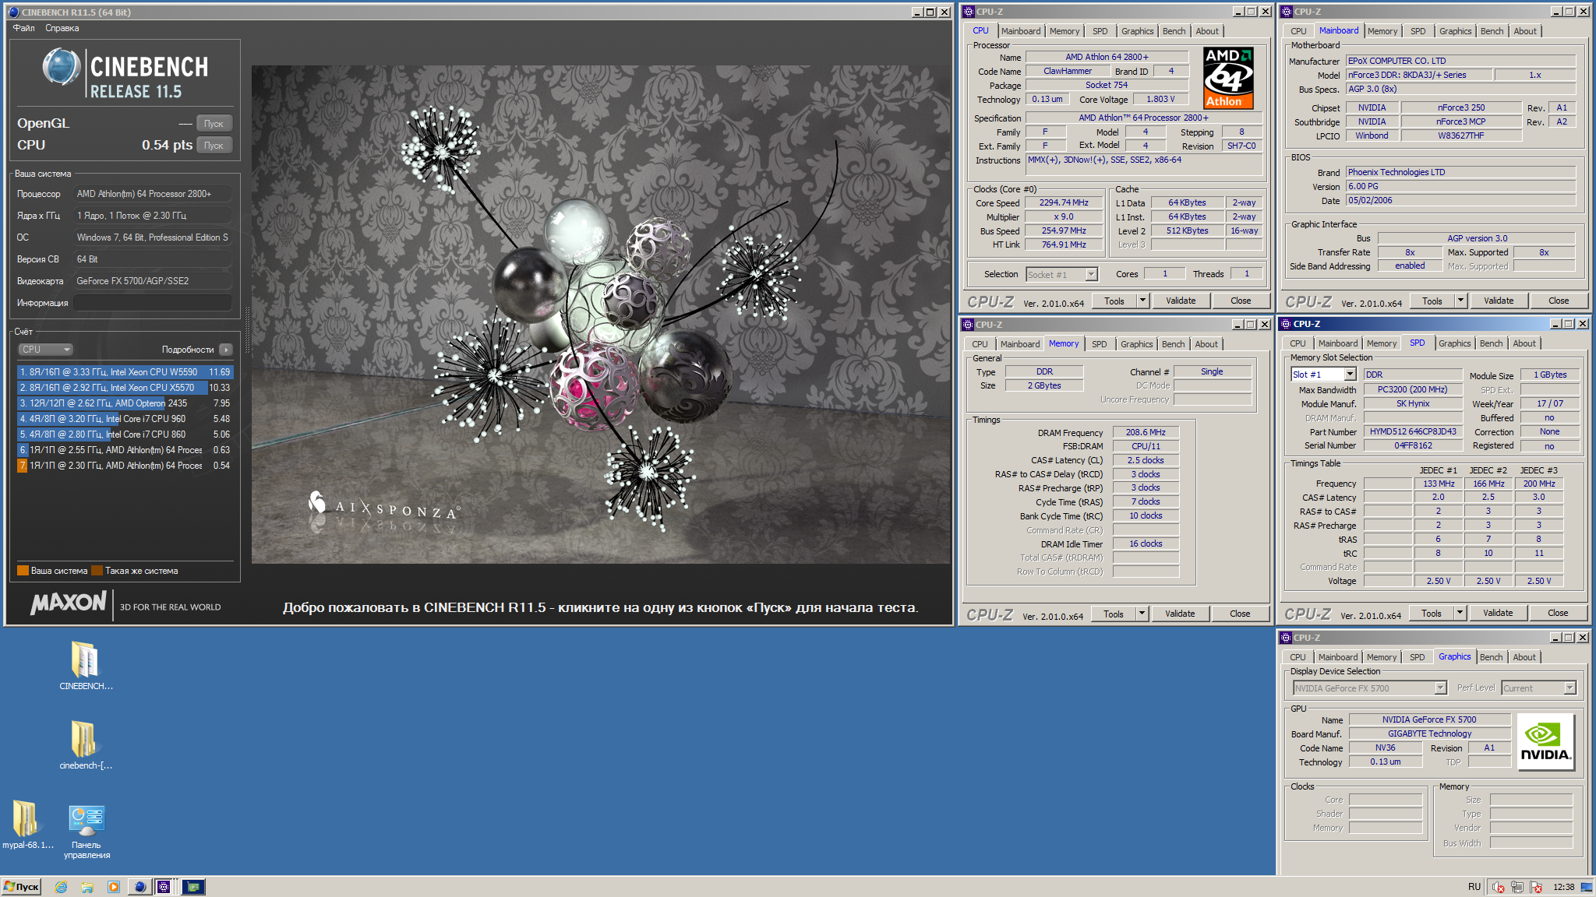Click the Cinebench title bar globe icon
Screen dimensions: 1596x897
tap(12, 12)
